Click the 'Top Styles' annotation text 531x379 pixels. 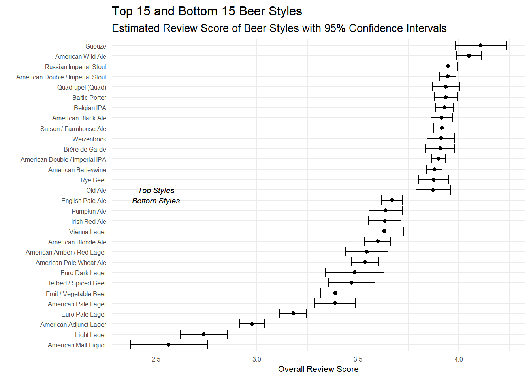tap(156, 190)
